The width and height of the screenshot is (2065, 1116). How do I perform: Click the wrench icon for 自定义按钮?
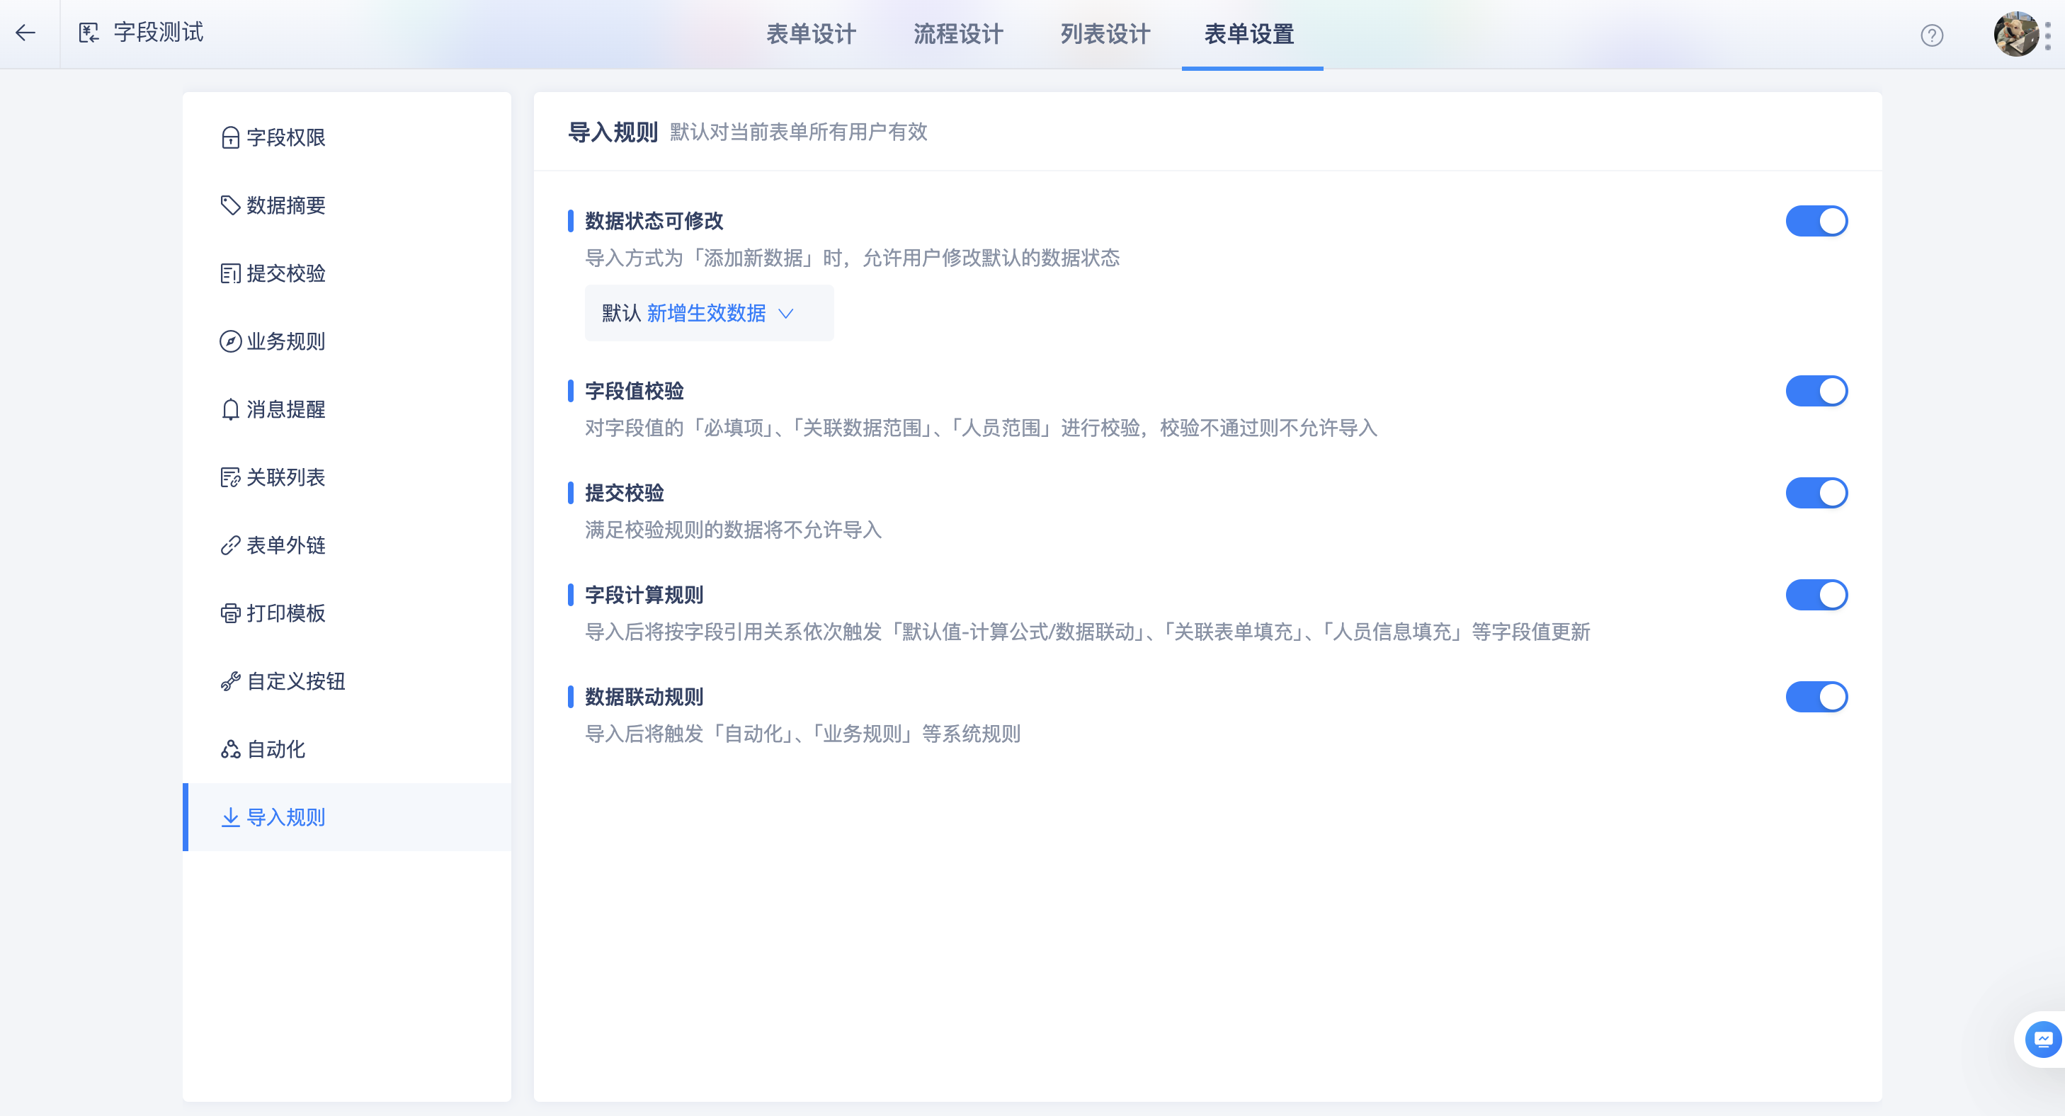[x=230, y=681]
